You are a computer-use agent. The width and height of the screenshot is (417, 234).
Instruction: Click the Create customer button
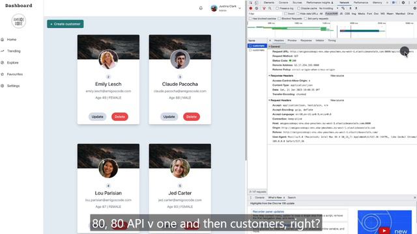pyautogui.click(x=65, y=24)
